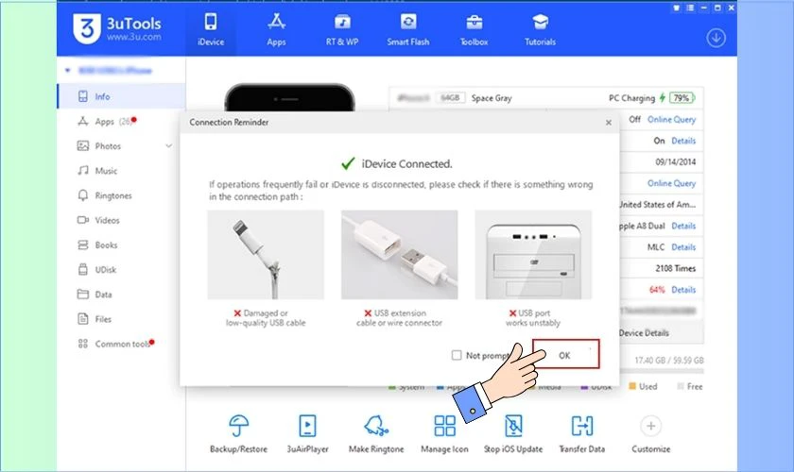This screenshot has width=794, height=472.
Task: Click the USB extension cable picture
Action: 400,255
